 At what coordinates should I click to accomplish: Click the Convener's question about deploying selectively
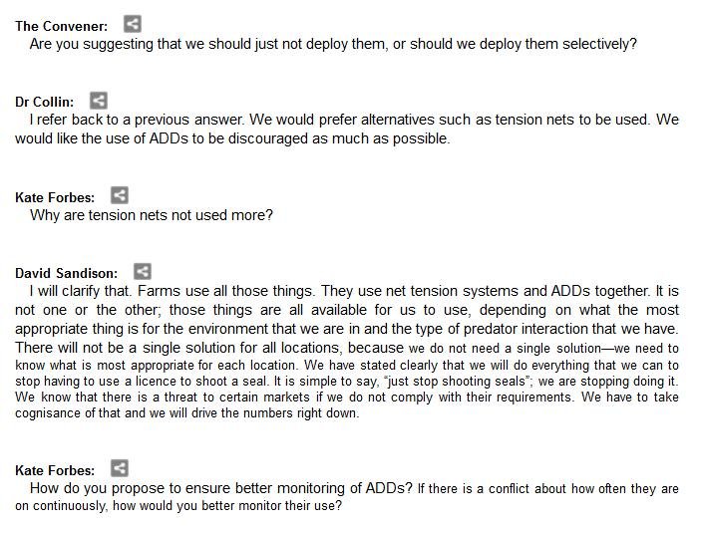(333, 44)
